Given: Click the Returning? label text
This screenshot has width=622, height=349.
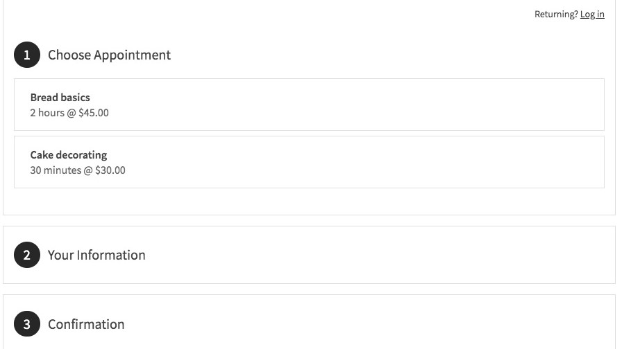Looking at the screenshot, I should [555, 15].
